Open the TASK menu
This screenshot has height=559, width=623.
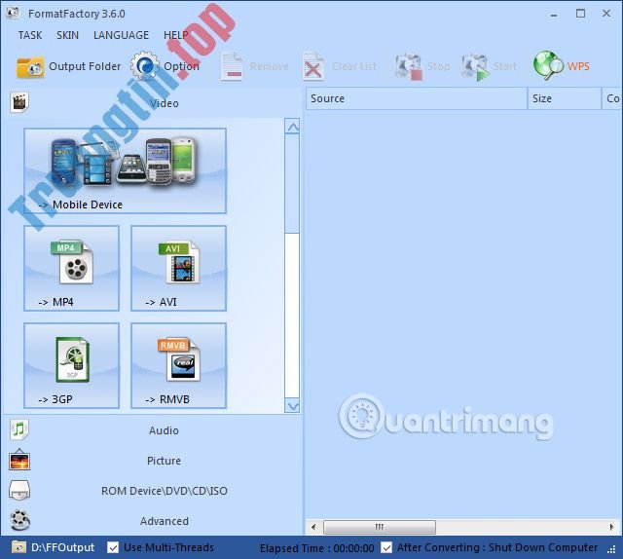(x=30, y=35)
